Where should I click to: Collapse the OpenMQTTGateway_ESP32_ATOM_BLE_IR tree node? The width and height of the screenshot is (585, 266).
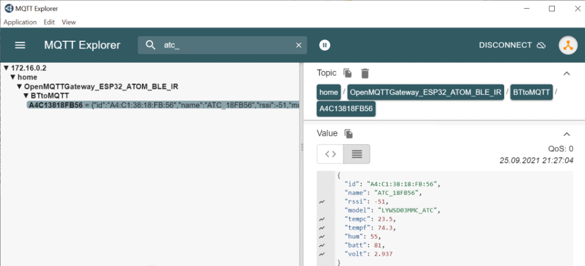20,86
